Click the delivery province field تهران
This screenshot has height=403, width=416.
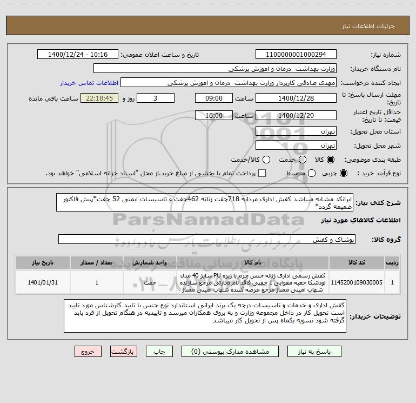tap(296, 131)
